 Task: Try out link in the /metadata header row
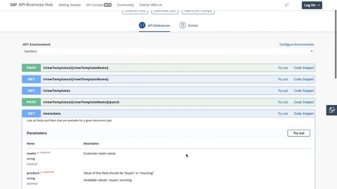(283, 113)
